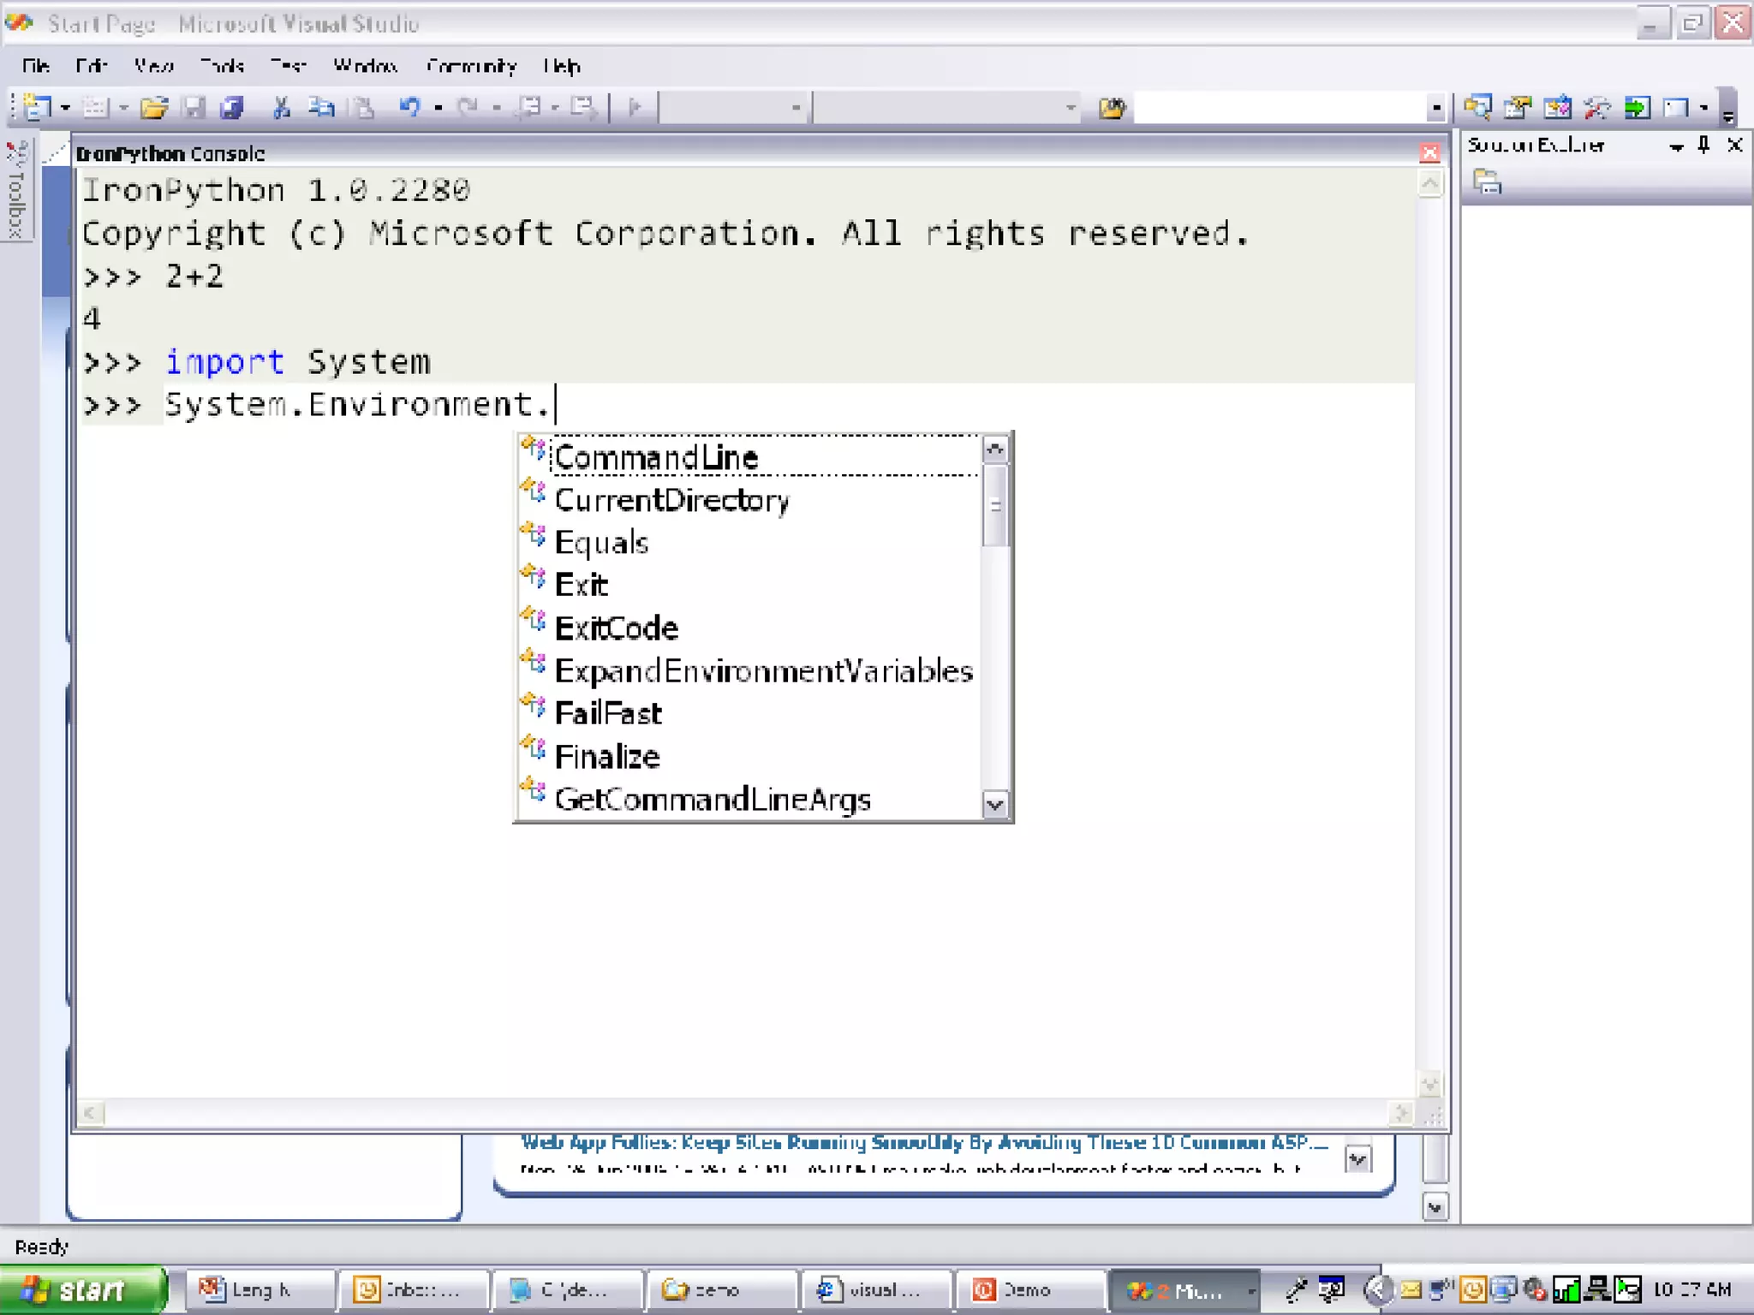Viewport: 1754px width, 1315px height.
Task: Click the Copy icon in the toolbar
Action: 322,107
